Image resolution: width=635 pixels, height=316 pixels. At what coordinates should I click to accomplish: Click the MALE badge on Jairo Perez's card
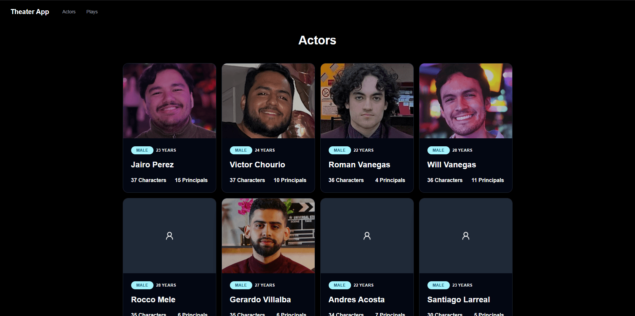pyautogui.click(x=142, y=150)
